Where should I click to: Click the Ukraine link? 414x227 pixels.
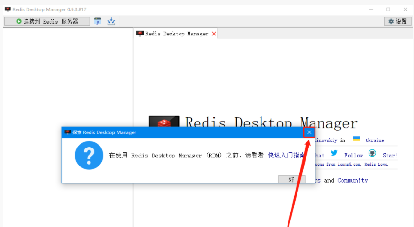coord(375,140)
